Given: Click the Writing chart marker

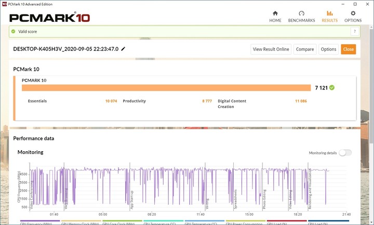Looking at the screenshot, I should point(207,204).
